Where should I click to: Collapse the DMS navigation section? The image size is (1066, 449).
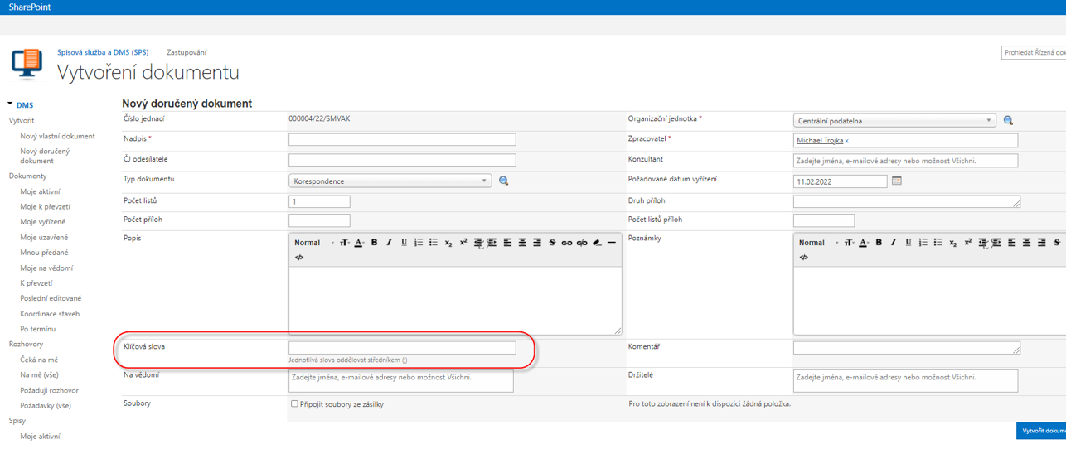(10, 104)
